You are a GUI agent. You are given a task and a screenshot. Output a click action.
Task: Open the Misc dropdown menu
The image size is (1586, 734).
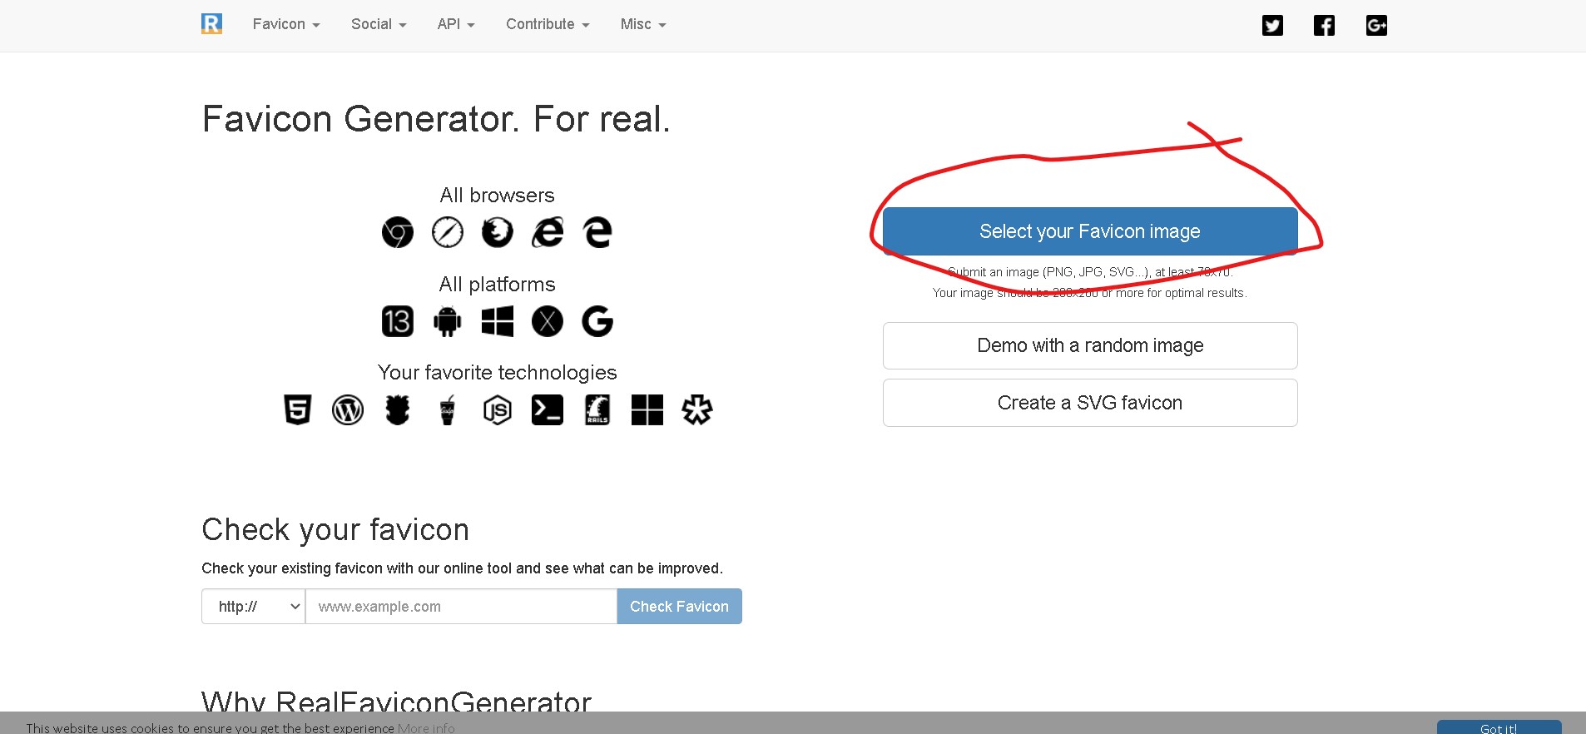tap(643, 24)
